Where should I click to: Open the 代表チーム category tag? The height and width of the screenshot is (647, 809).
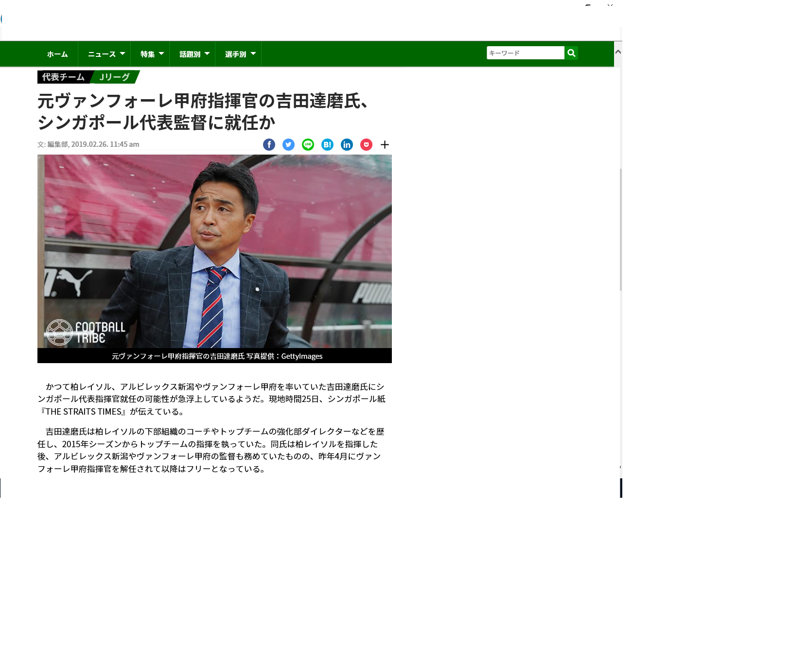63,77
